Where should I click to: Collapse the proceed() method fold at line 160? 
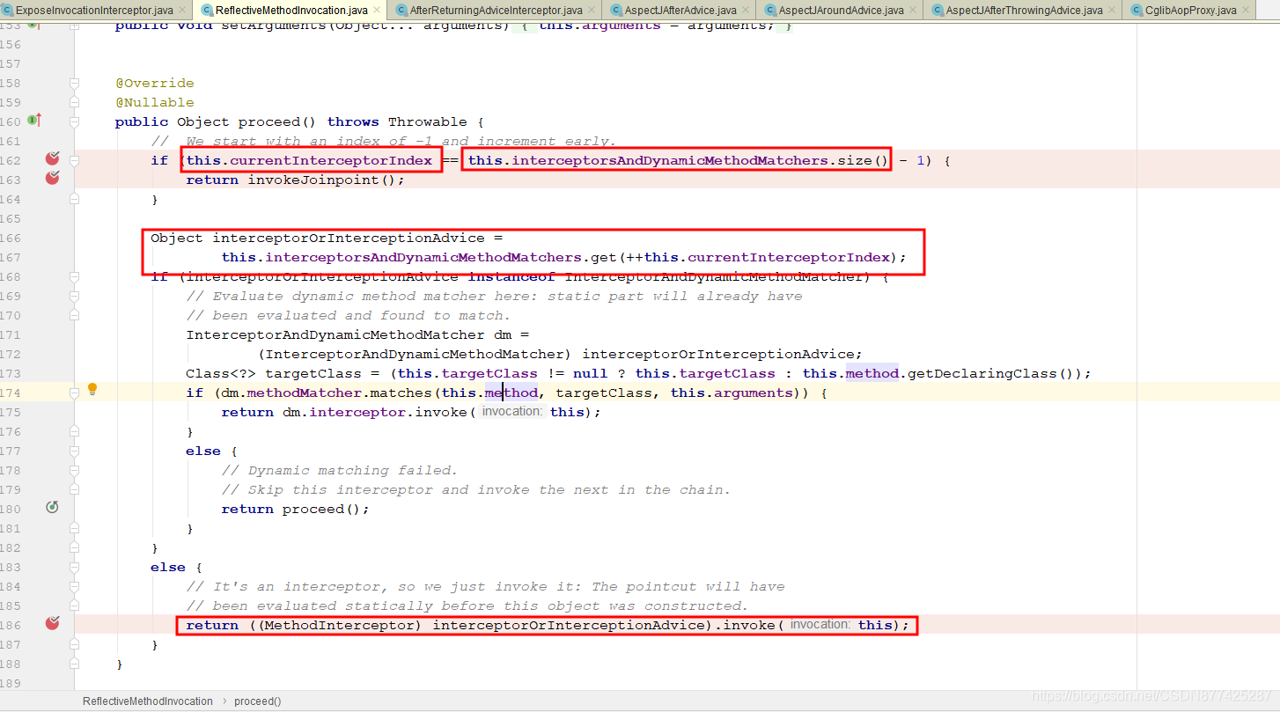click(75, 122)
